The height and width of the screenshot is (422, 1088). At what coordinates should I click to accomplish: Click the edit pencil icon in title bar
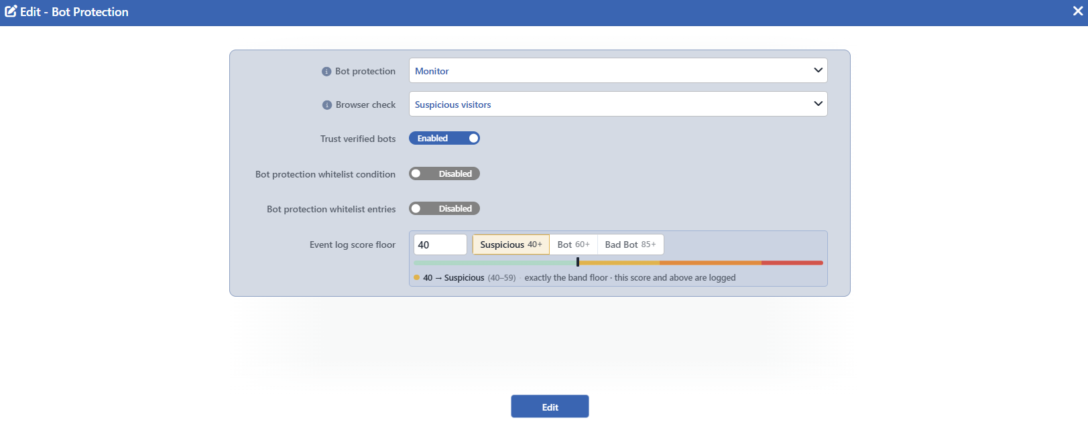pos(11,11)
